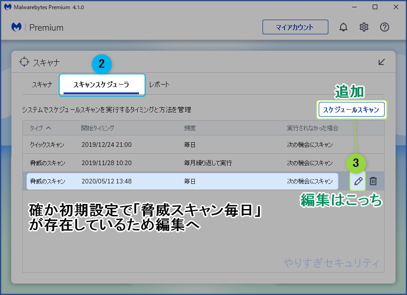Open the レポート tab
The width and height of the screenshot is (407, 295).
160,85
